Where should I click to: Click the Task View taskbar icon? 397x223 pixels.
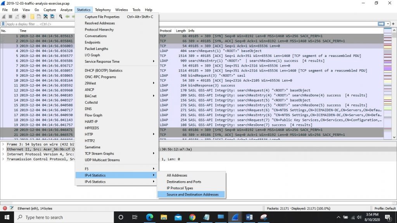(x=135, y=217)
